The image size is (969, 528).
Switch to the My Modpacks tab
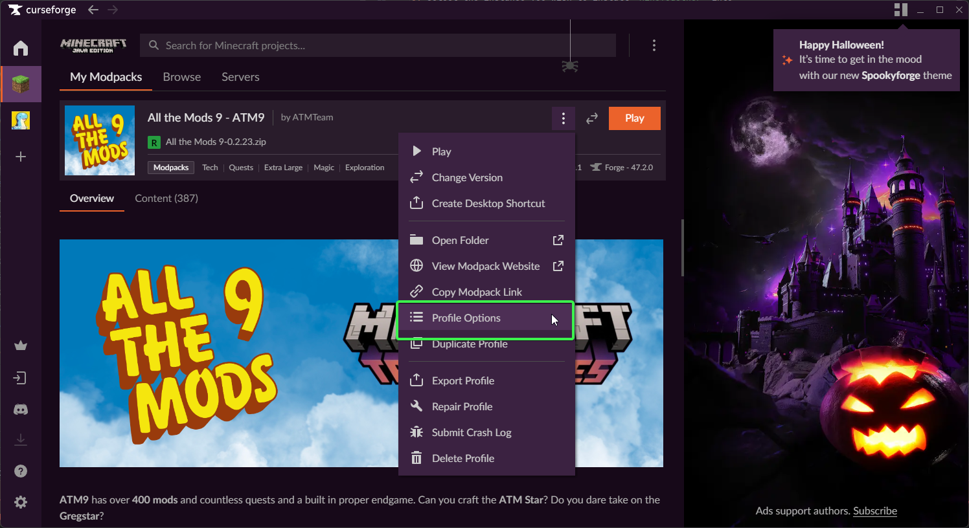tap(106, 77)
